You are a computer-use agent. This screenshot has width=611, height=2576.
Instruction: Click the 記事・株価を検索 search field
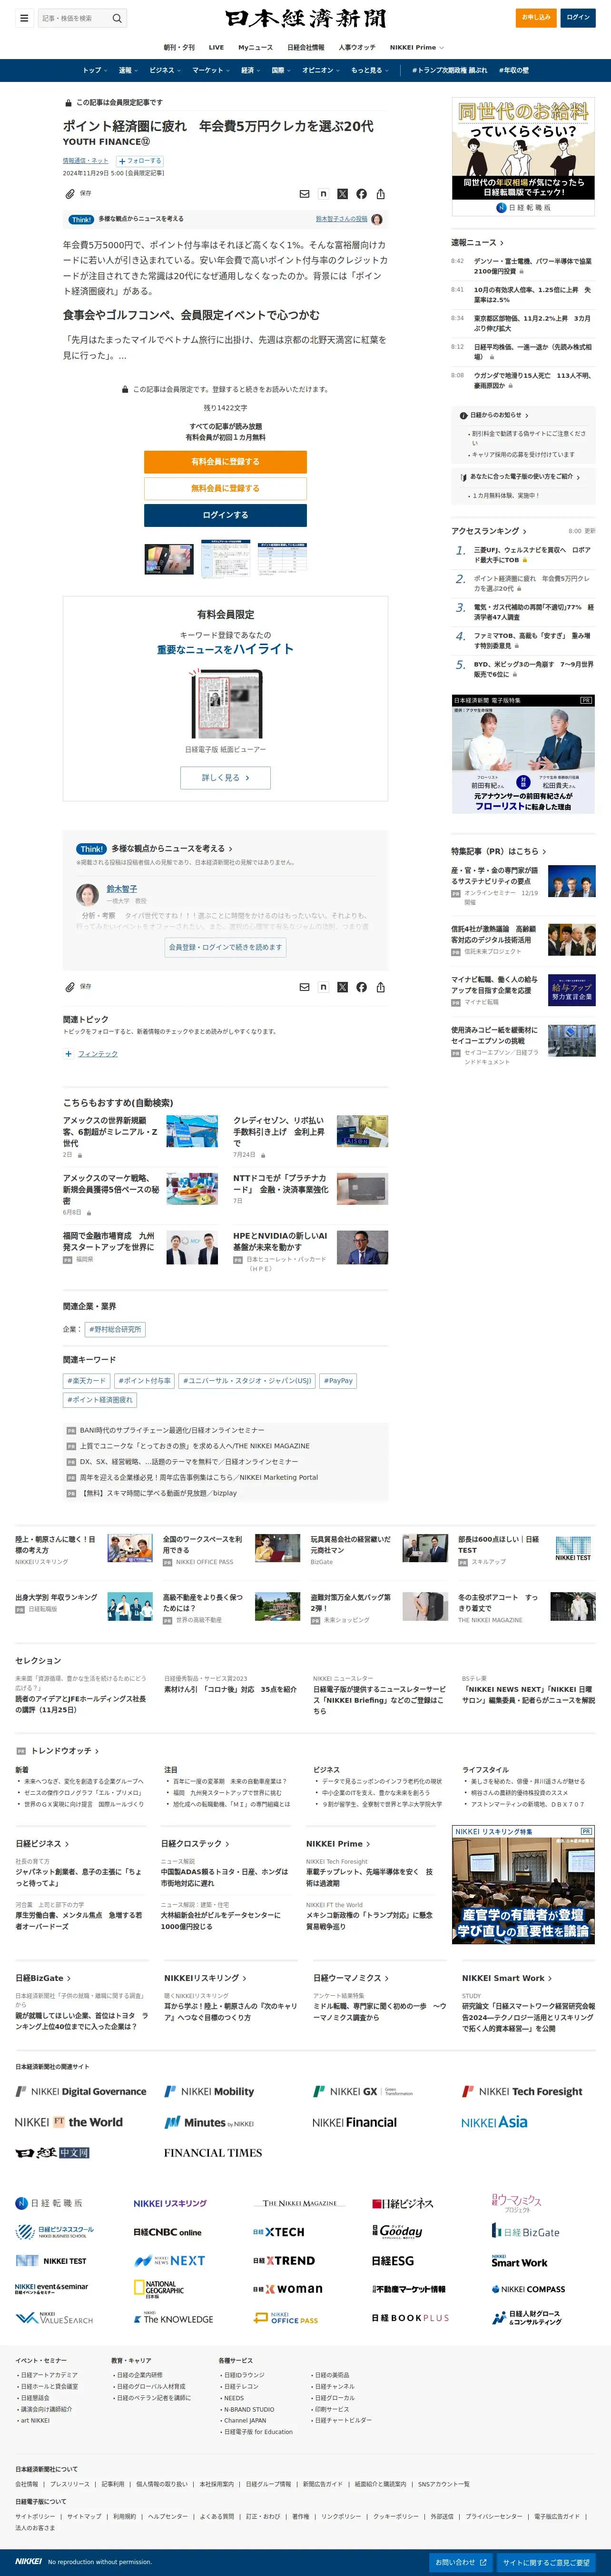coord(75,18)
